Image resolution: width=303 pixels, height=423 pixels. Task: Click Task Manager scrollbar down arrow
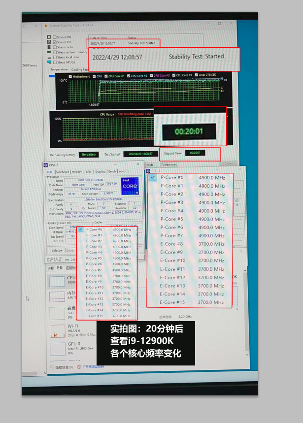(x=247, y=355)
